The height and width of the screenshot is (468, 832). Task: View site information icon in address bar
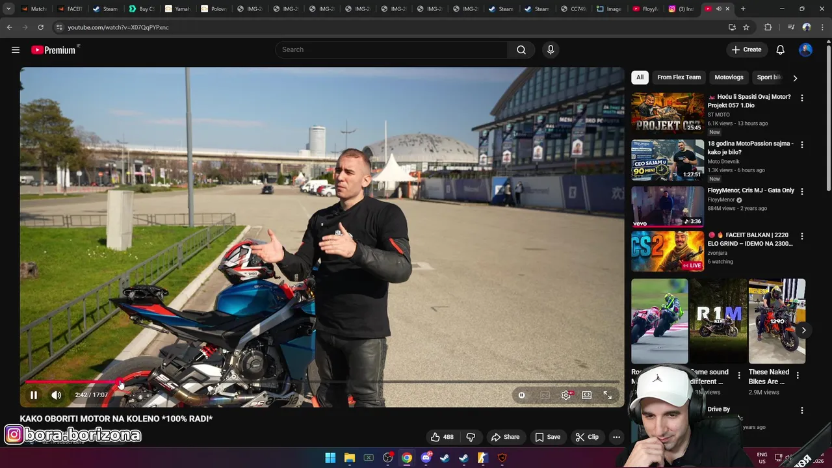point(59,27)
